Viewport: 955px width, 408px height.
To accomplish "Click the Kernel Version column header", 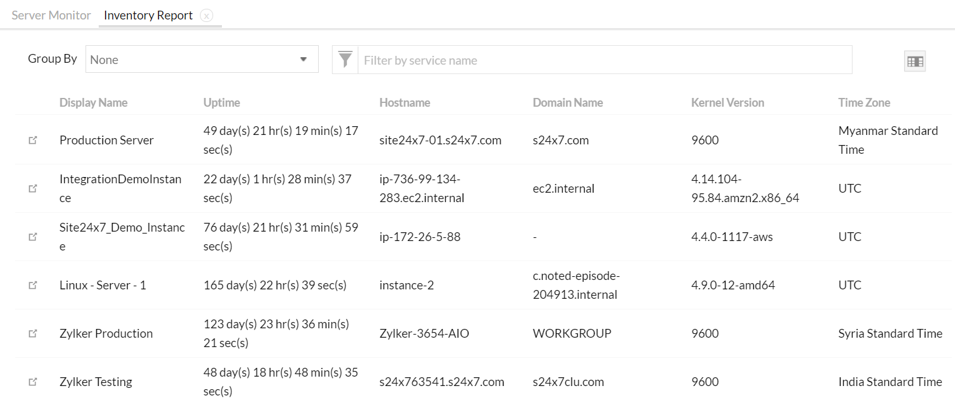I will click(x=727, y=102).
